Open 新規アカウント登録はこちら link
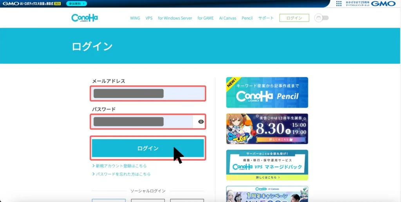Image resolution: width=401 pixels, height=202 pixels. pyautogui.click(x=119, y=166)
